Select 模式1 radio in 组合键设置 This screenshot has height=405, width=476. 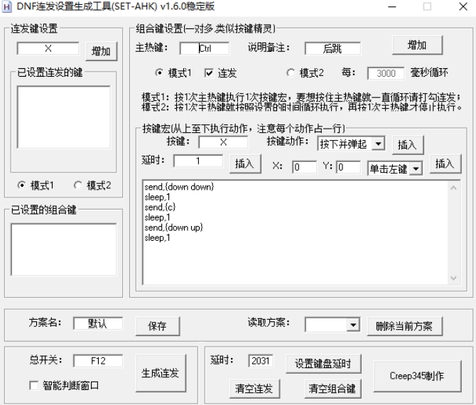coord(158,73)
